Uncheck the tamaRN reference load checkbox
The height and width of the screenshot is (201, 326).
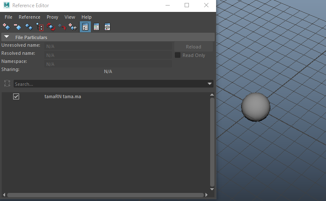pyautogui.click(x=16, y=96)
